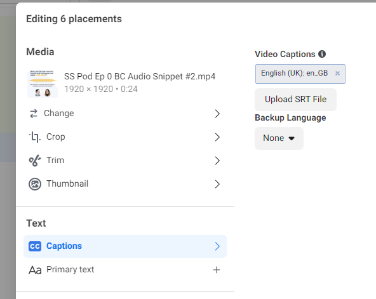Image resolution: width=376 pixels, height=299 pixels.
Task: Open the Backup Language None dropdown
Action: [x=279, y=138]
